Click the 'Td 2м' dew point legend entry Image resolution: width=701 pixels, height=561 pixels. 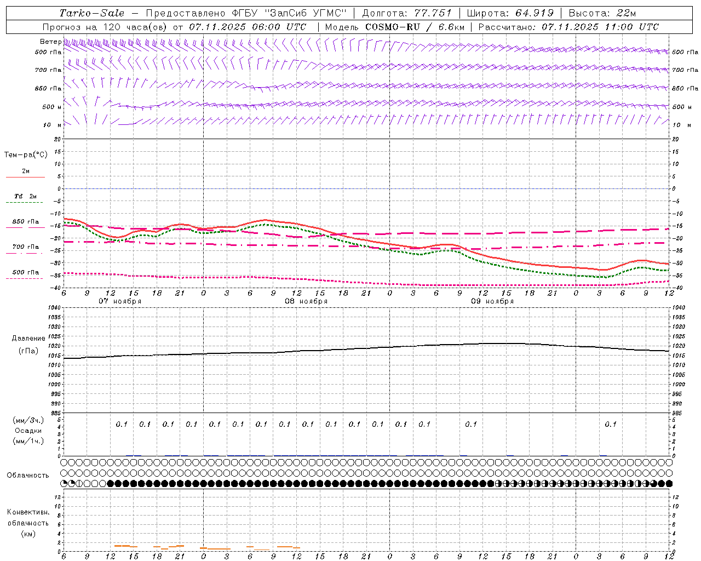[x=25, y=196]
